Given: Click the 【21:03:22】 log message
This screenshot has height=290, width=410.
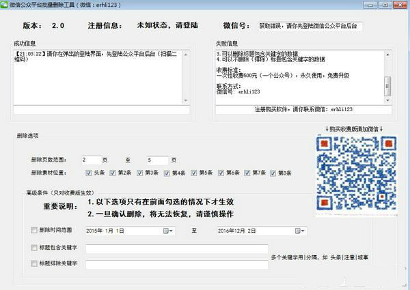Looking at the screenshot, I should 96,57.
